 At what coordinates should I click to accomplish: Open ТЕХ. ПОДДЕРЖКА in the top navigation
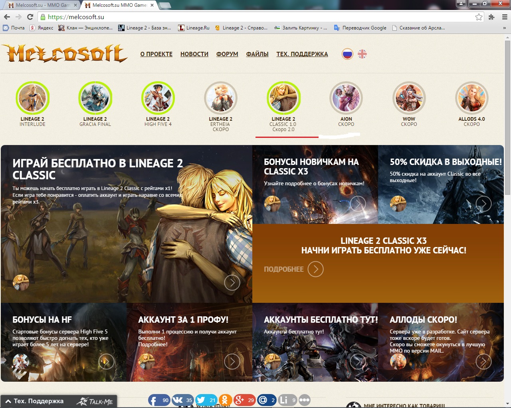point(302,54)
